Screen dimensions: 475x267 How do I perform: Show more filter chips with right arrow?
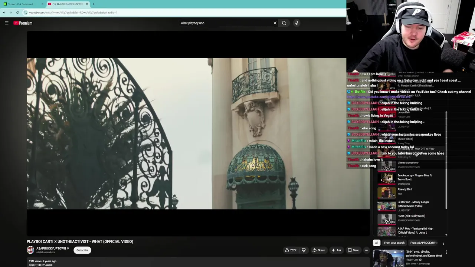click(x=443, y=244)
